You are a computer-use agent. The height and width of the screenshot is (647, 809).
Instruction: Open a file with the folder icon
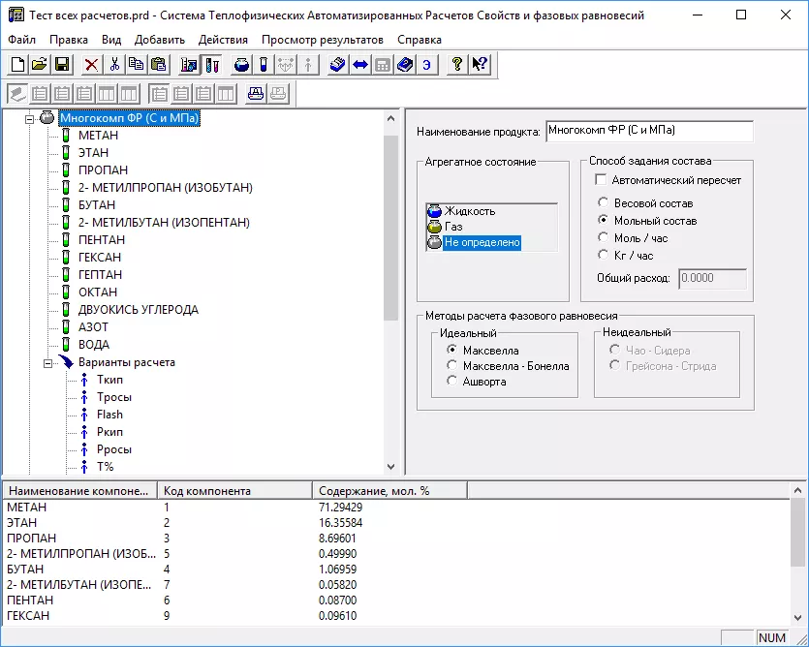tap(39, 65)
